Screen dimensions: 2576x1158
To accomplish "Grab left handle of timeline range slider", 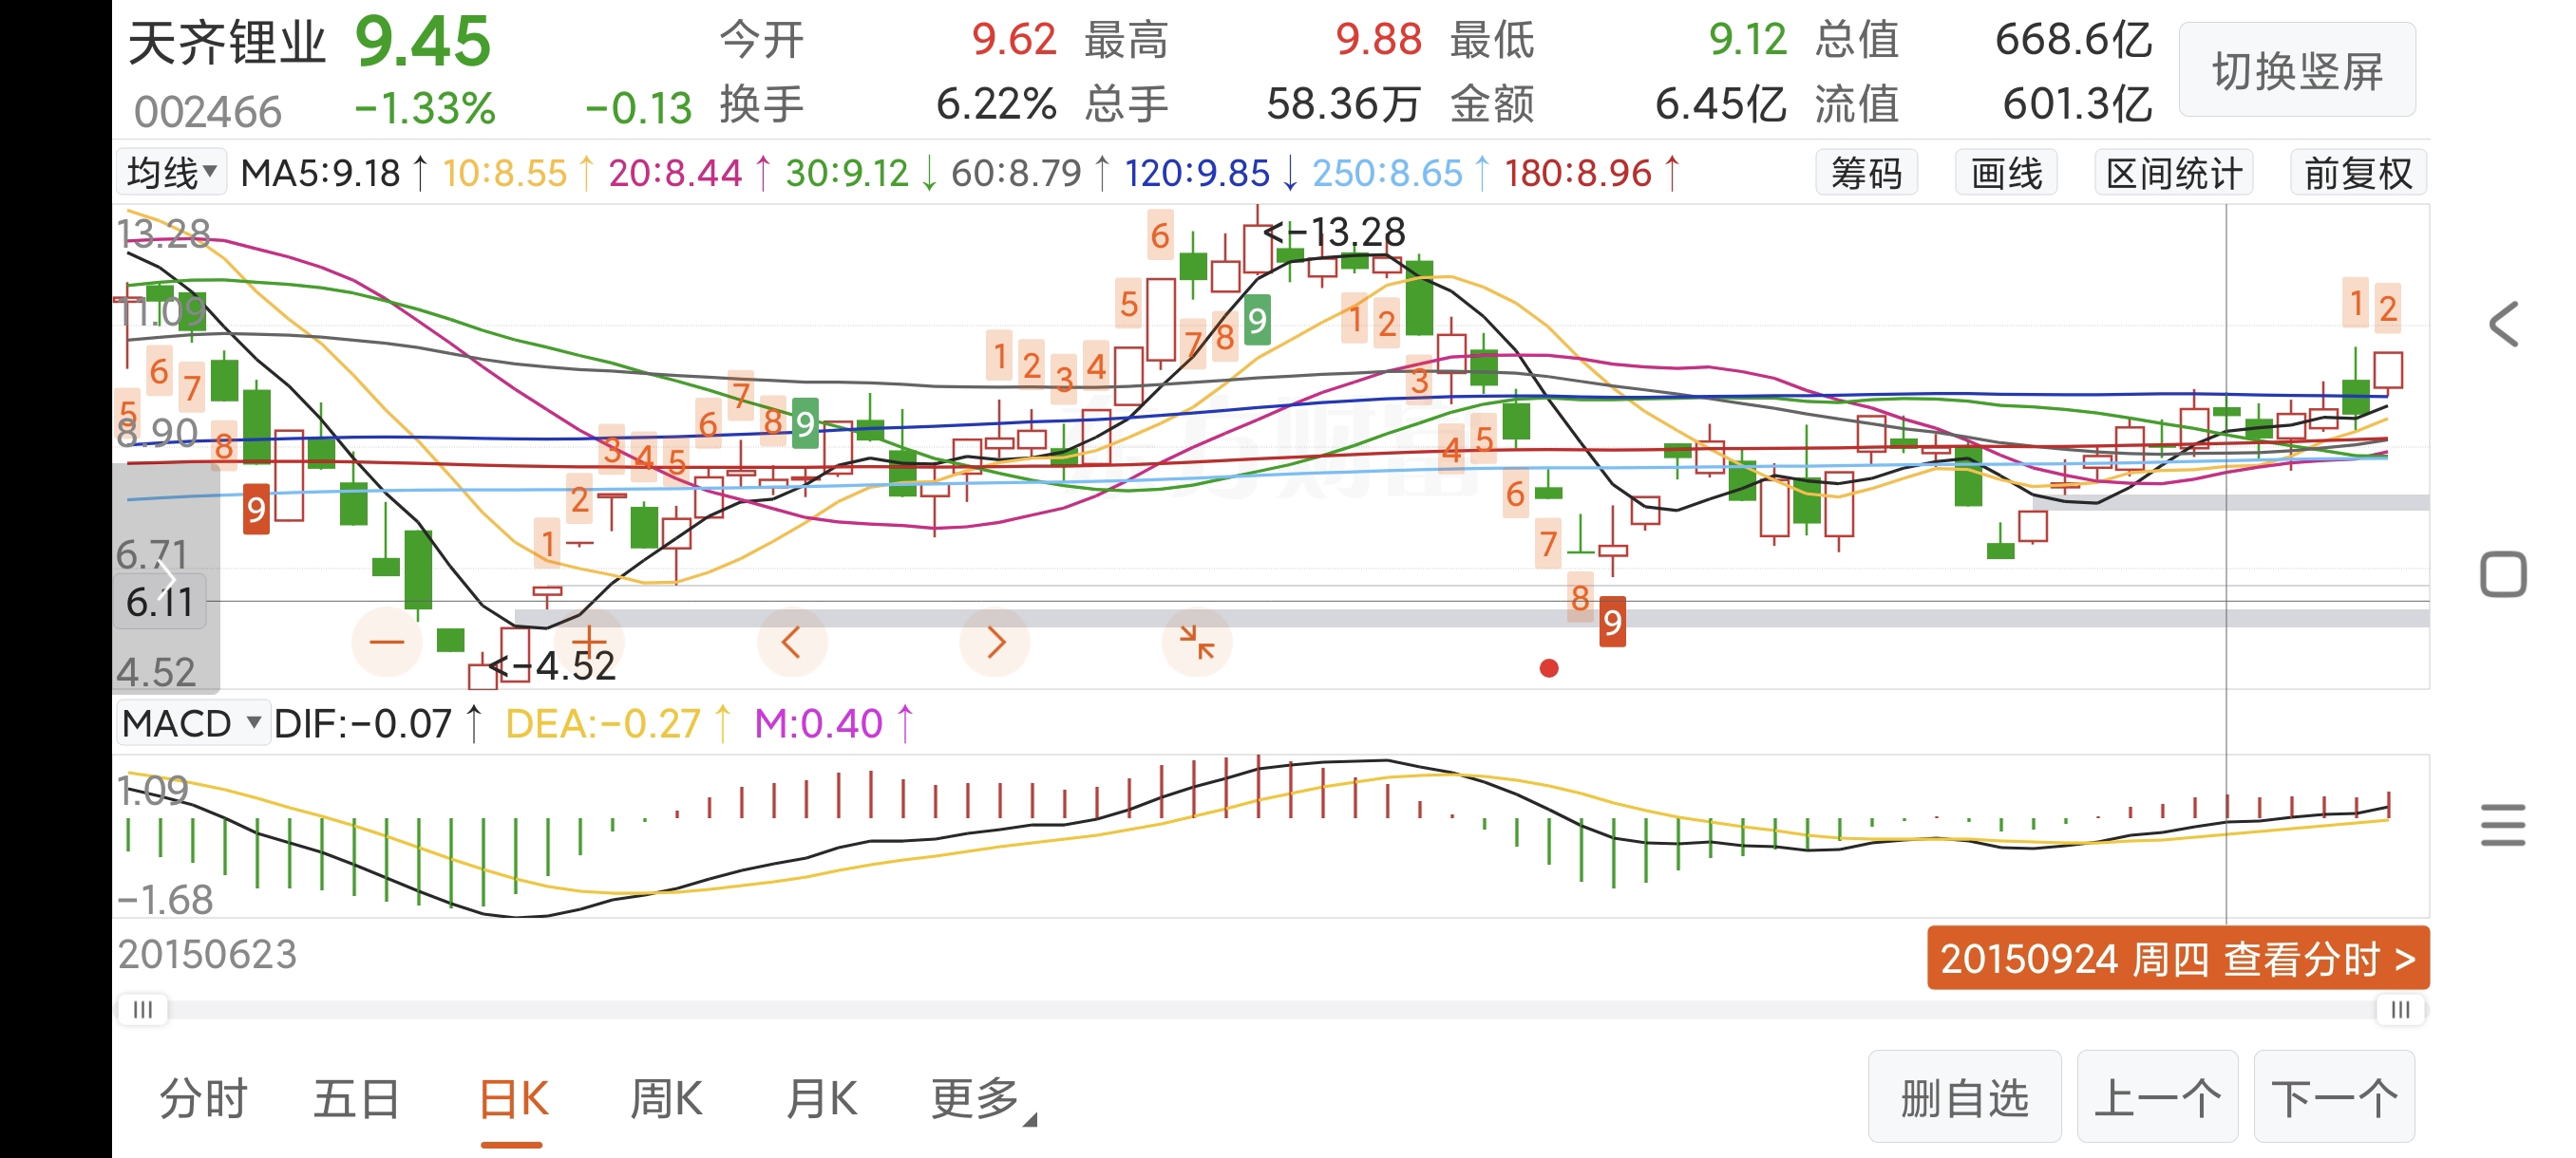I will 143,1009.
